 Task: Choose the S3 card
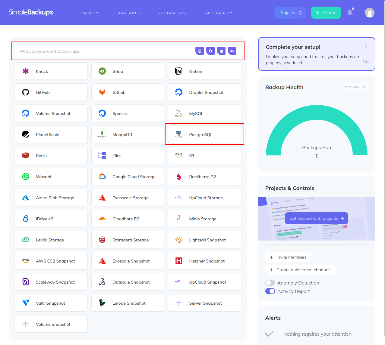204,156
